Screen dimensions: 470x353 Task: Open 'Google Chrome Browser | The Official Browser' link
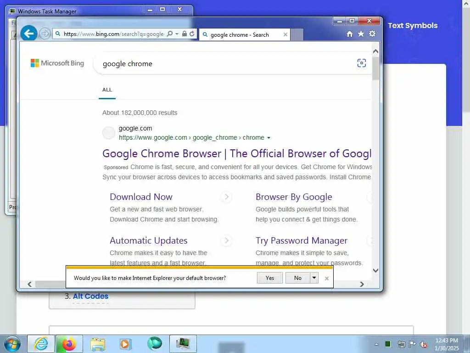[x=237, y=154]
